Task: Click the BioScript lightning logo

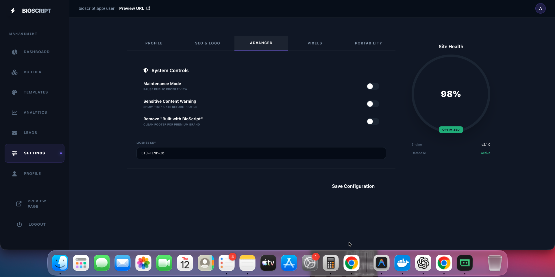Action: 12,10
